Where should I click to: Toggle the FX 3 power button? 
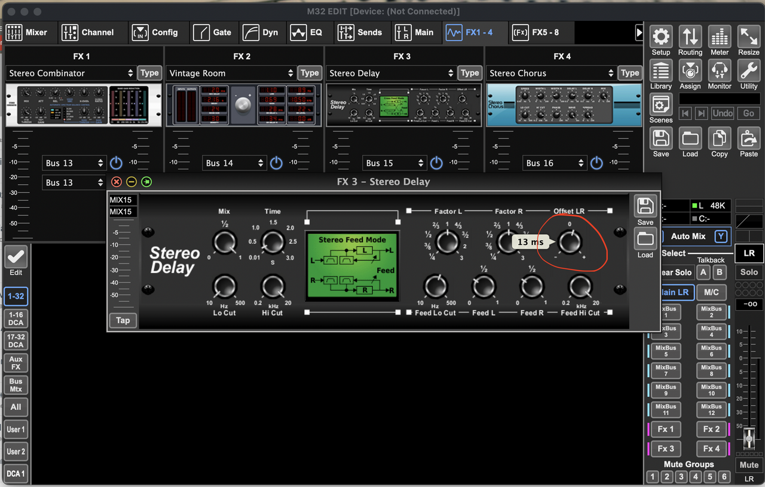437,163
